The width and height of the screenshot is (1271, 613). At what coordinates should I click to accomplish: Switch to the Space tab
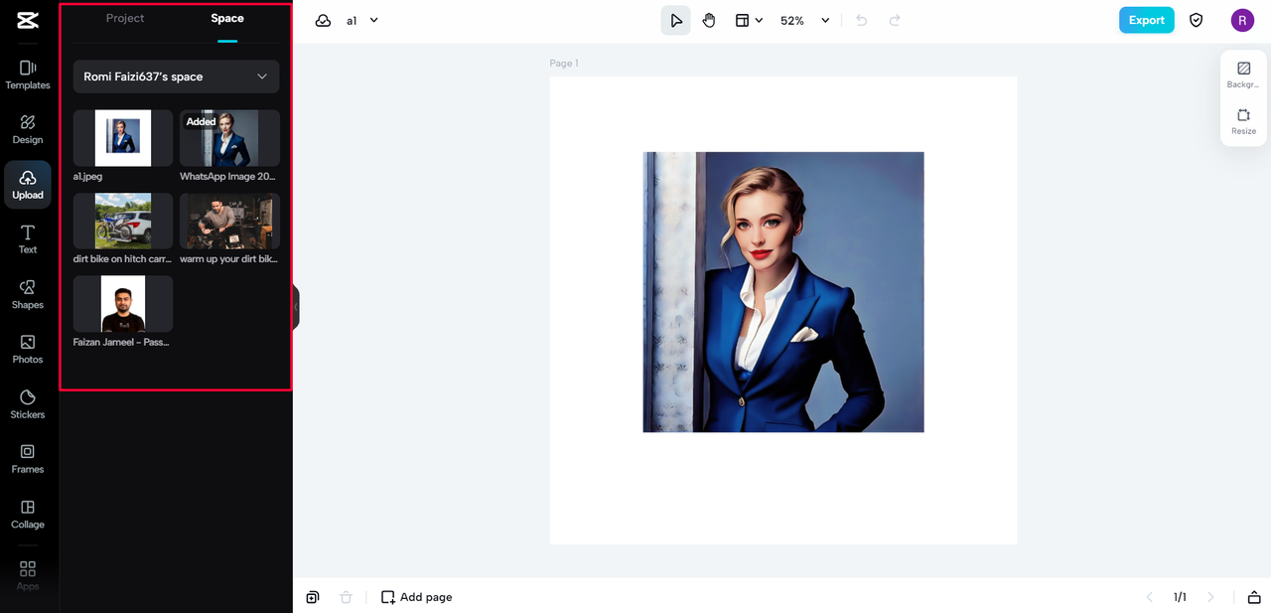(227, 18)
